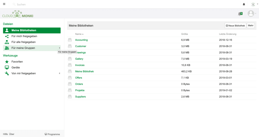259x137 pixels.
Task: Expand the Von mir freigegeben arrow
Action: pos(59,73)
